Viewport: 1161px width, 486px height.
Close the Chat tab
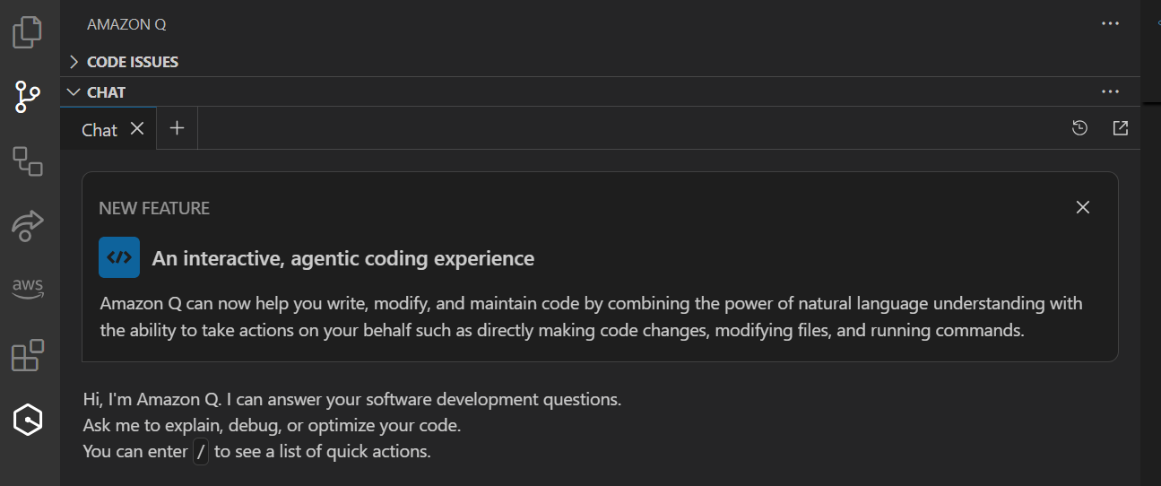pyautogui.click(x=137, y=128)
